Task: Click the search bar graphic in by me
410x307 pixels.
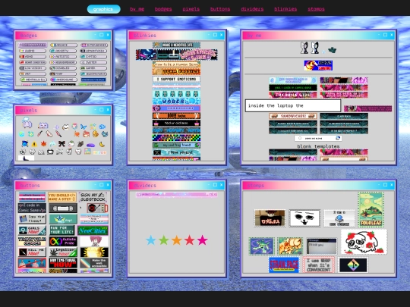Action: (x=318, y=138)
